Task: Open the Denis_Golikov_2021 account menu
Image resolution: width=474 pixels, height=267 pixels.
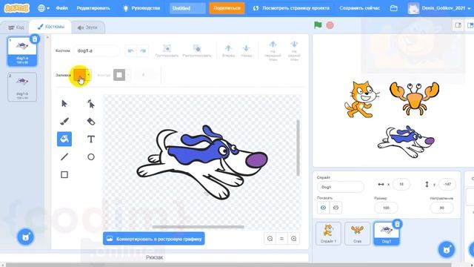Action: (440, 8)
